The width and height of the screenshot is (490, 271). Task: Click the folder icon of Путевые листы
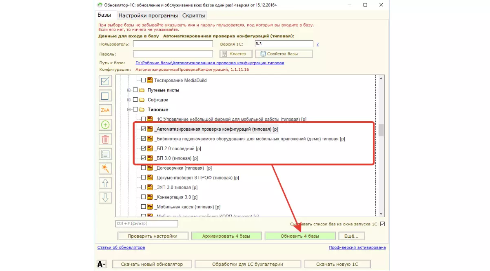click(142, 90)
